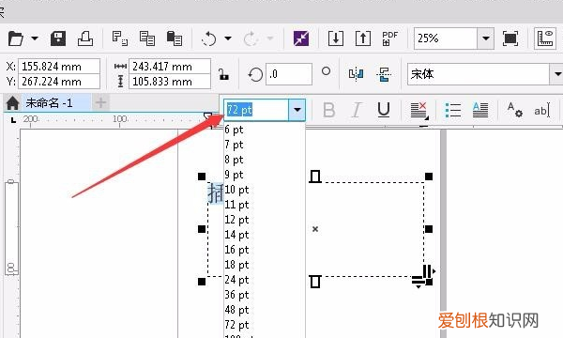The width and height of the screenshot is (563, 338).
Task: Choose 16 pt font size
Action: coord(265,250)
